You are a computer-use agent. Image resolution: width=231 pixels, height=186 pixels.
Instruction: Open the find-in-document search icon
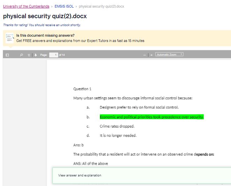pyautogui.click(x=21, y=55)
